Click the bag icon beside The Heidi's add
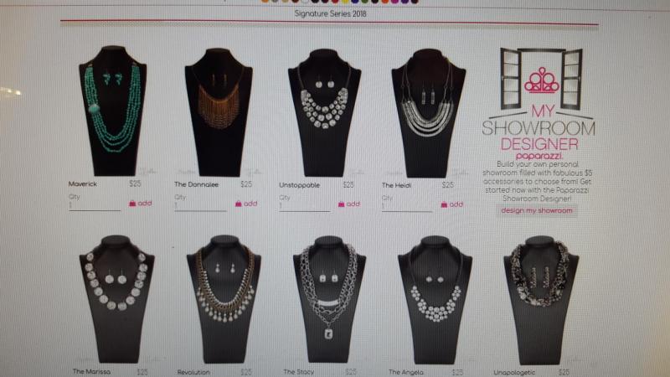The width and height of the screenshot is (670, 377). (444, 204)
